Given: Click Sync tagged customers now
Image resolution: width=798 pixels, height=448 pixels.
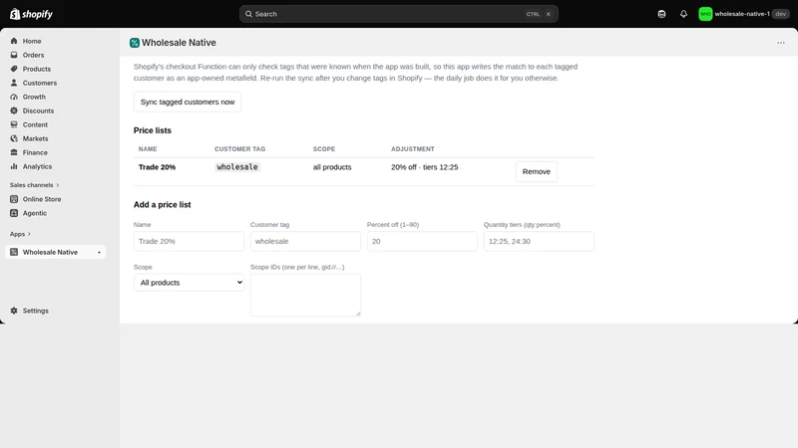Looking at the screenshot, I should tap(188, 102).
